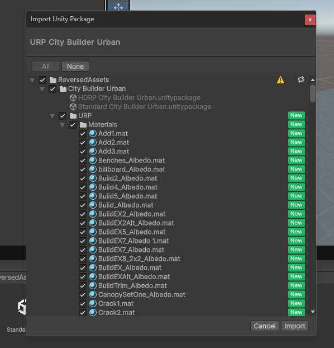334x348 pixels.
Task: Uncheck the Materials folder checkbox
Action: [73, 125]
